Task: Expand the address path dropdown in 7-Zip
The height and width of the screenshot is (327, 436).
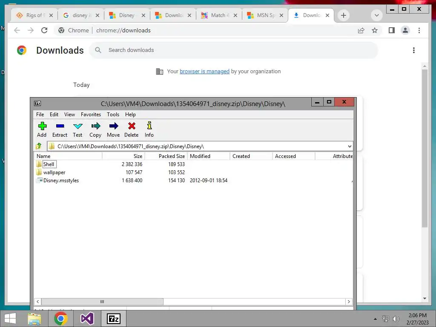Action: pos(350,146)
